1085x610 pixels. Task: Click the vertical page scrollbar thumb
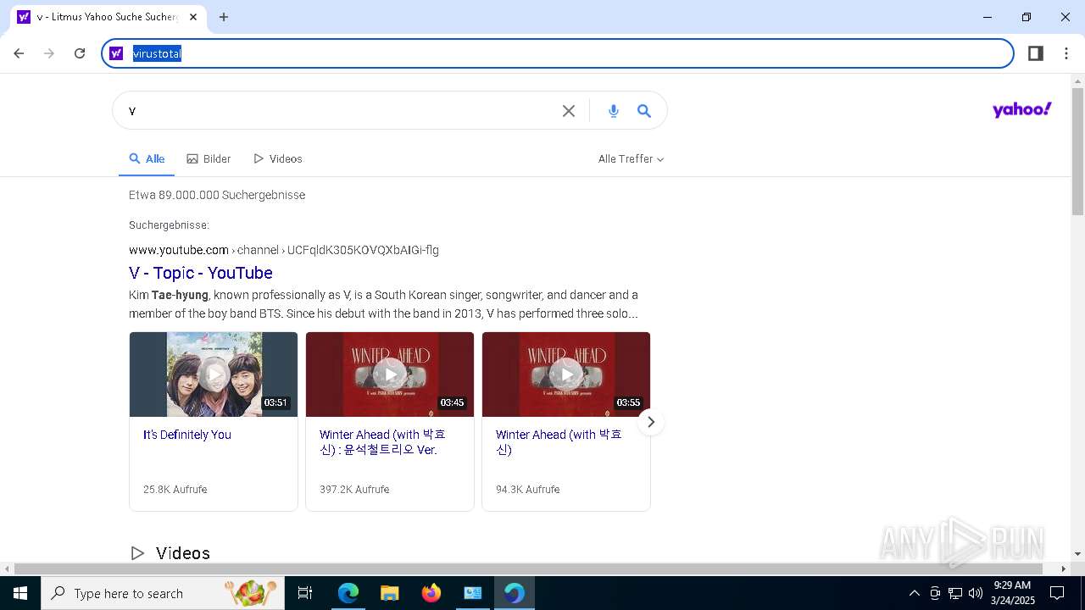click(x=1078, y=151)
